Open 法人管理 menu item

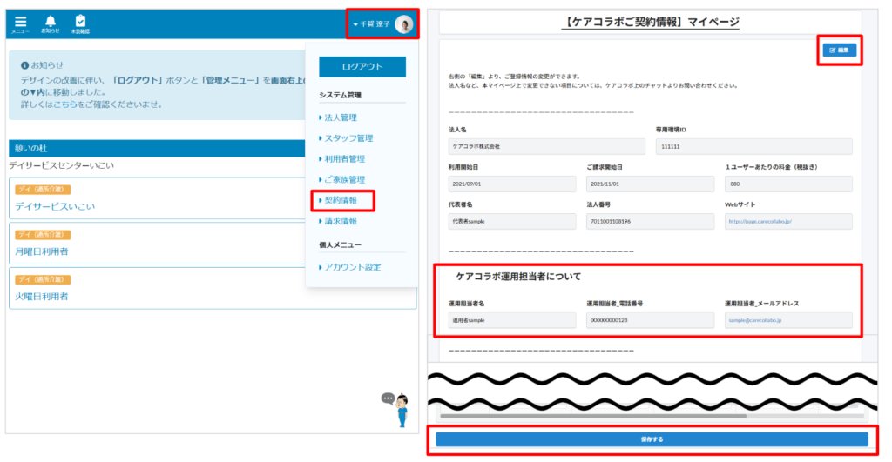coord(341,117)
